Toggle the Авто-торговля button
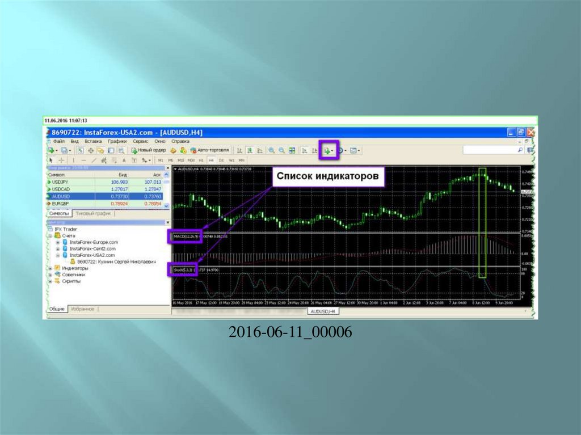The image size is (581, 435). coord(210,150)
